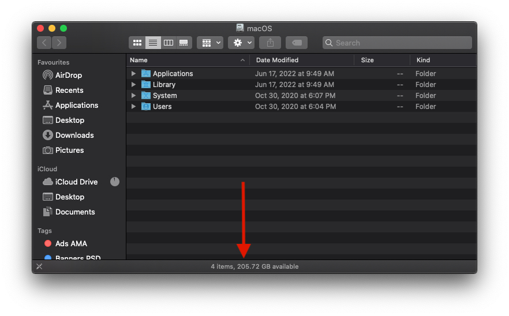Screen dimensions: 509x316
Task: Click the Edit Tags toolbar button
Action: [297, 43]
